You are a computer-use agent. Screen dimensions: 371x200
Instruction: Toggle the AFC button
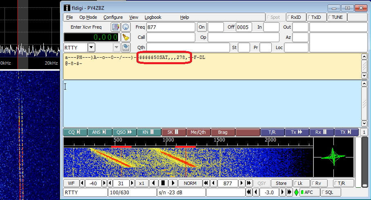point(307,192)
